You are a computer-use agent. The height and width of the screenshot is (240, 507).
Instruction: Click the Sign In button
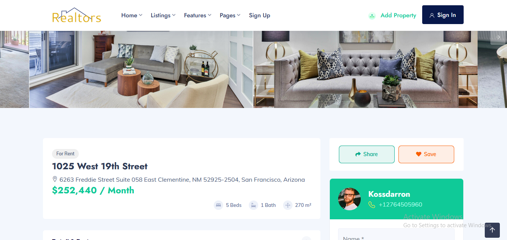pyautogui.click(x=443, y=15)
